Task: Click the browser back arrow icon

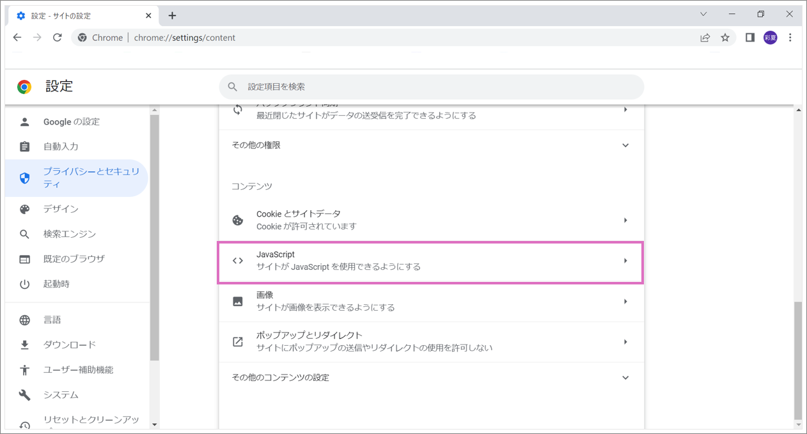Action: 17,38
